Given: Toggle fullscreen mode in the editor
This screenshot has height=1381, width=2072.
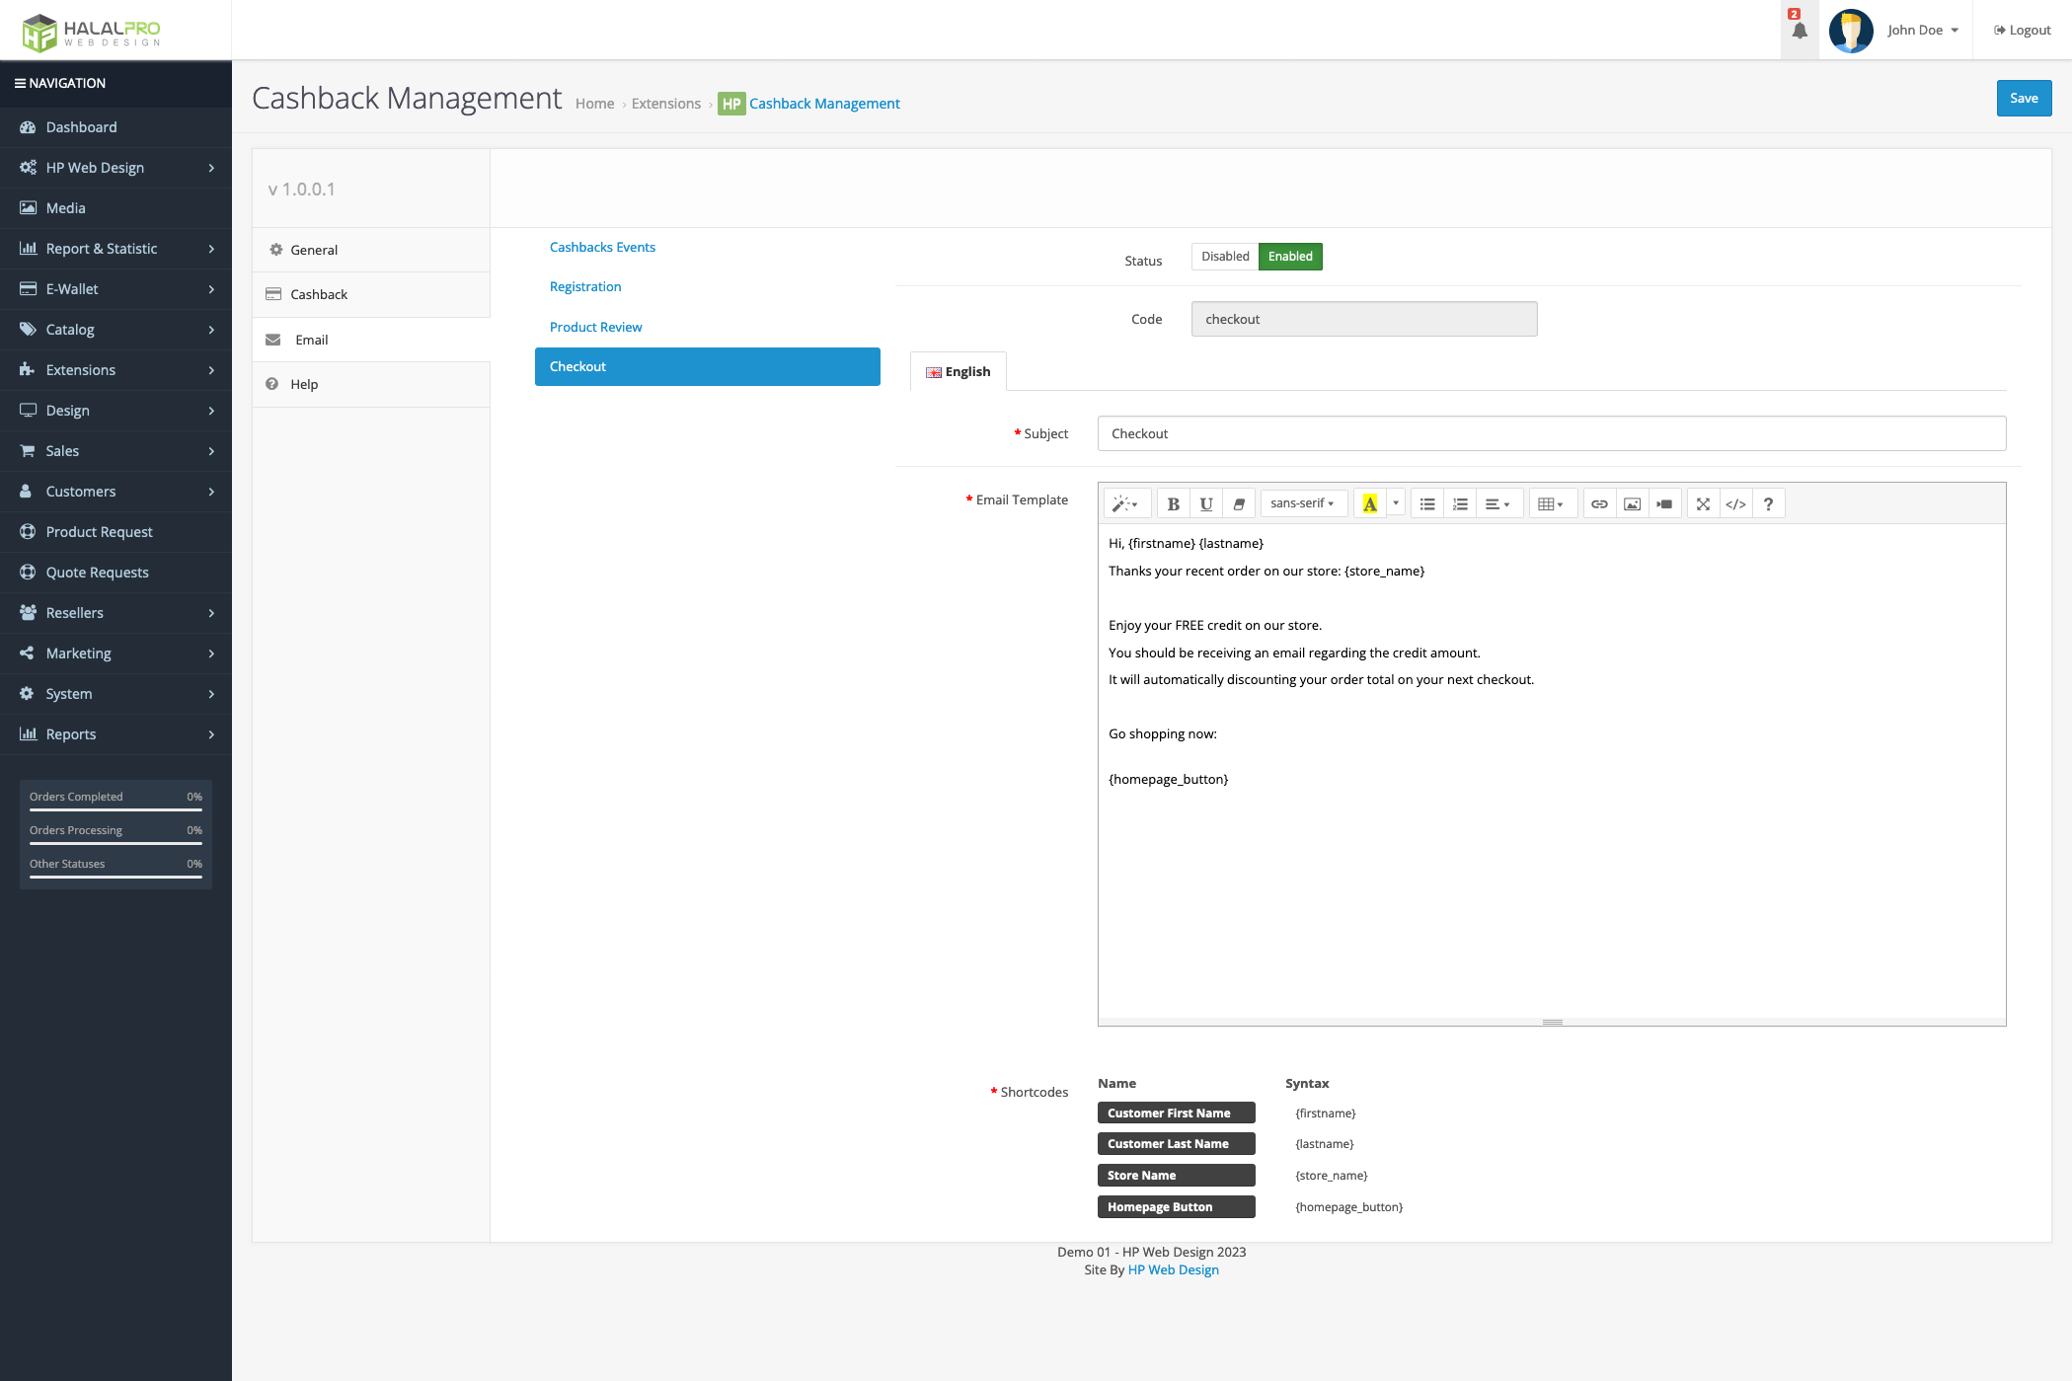Looking at the screenshot, I should 1702,503.
